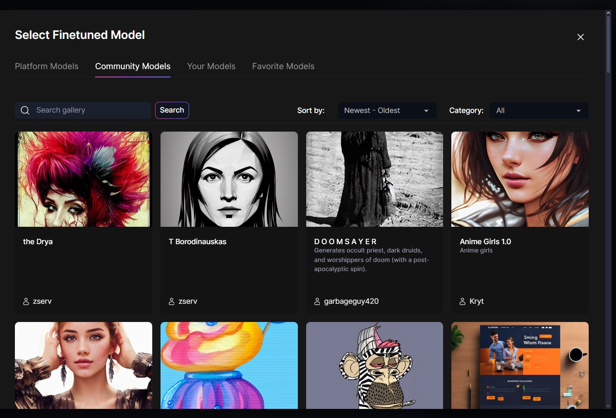Click the Category dropdown arrow
616x418 pixels.
pos(578,111)
